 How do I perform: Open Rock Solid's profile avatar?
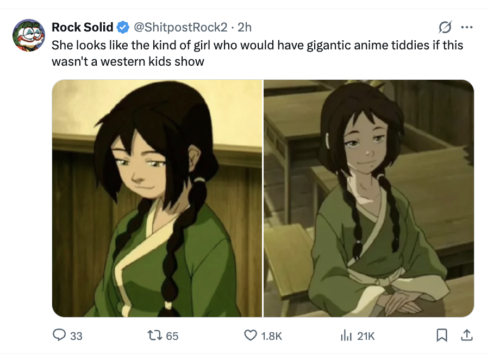tap(29, 35)
